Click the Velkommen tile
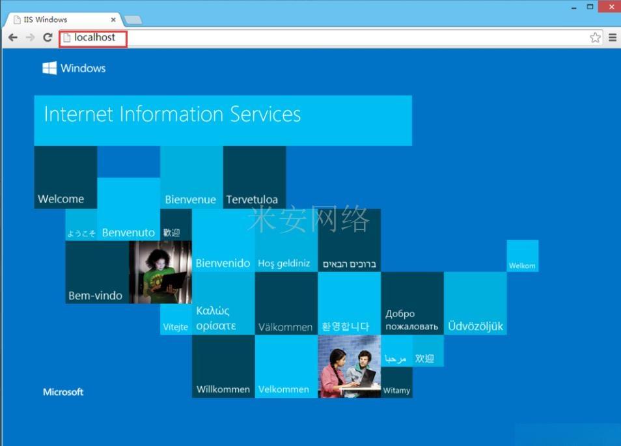The height and width of the screenshot is (446, 621). tap(286, 367)
